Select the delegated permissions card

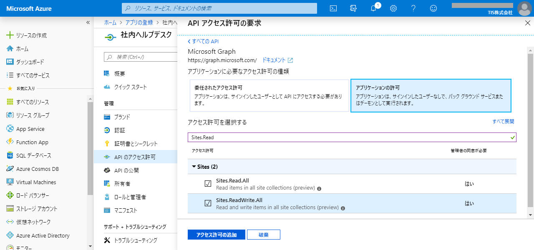270,96
